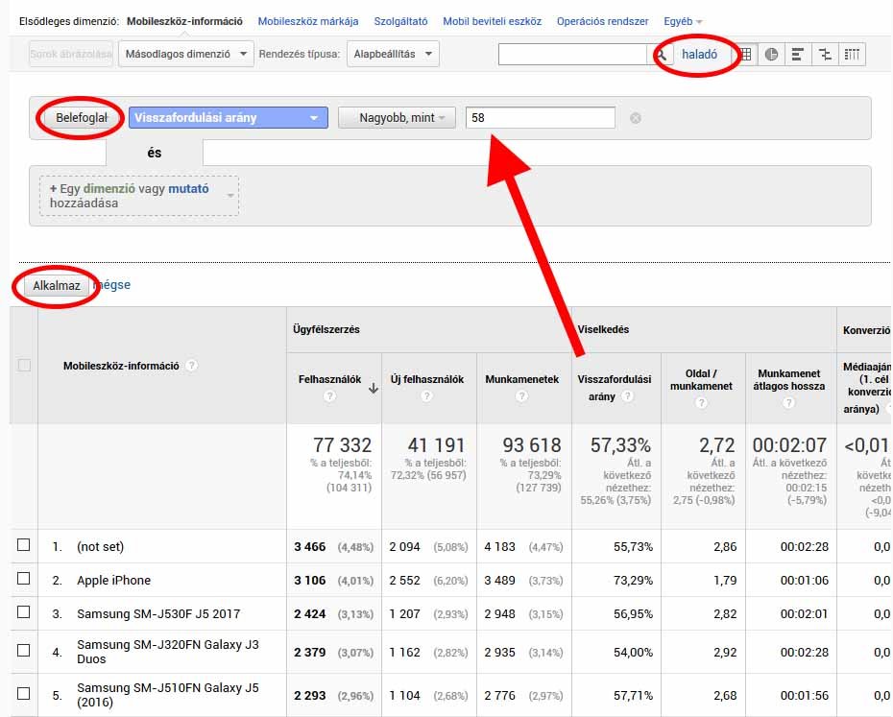Switch to the Table data view icon
This screenshot has height=717, width=893.
point(745,55)
